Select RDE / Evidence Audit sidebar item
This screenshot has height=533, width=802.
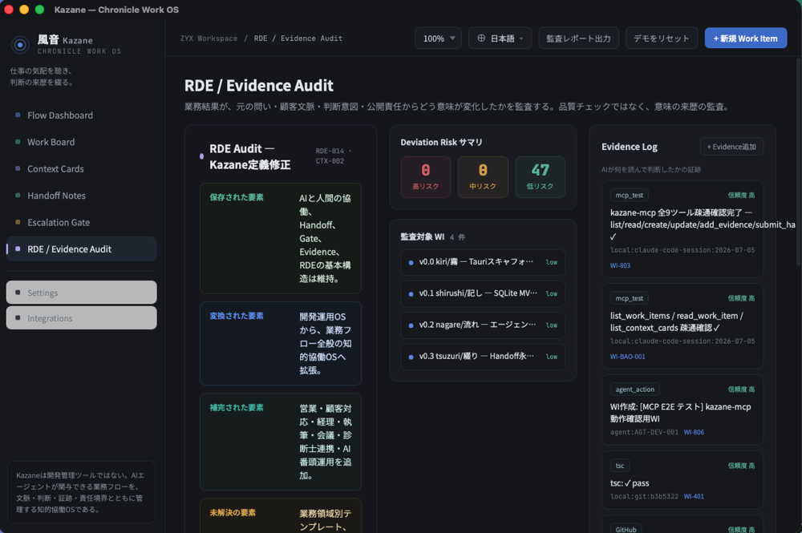point(81,249)
